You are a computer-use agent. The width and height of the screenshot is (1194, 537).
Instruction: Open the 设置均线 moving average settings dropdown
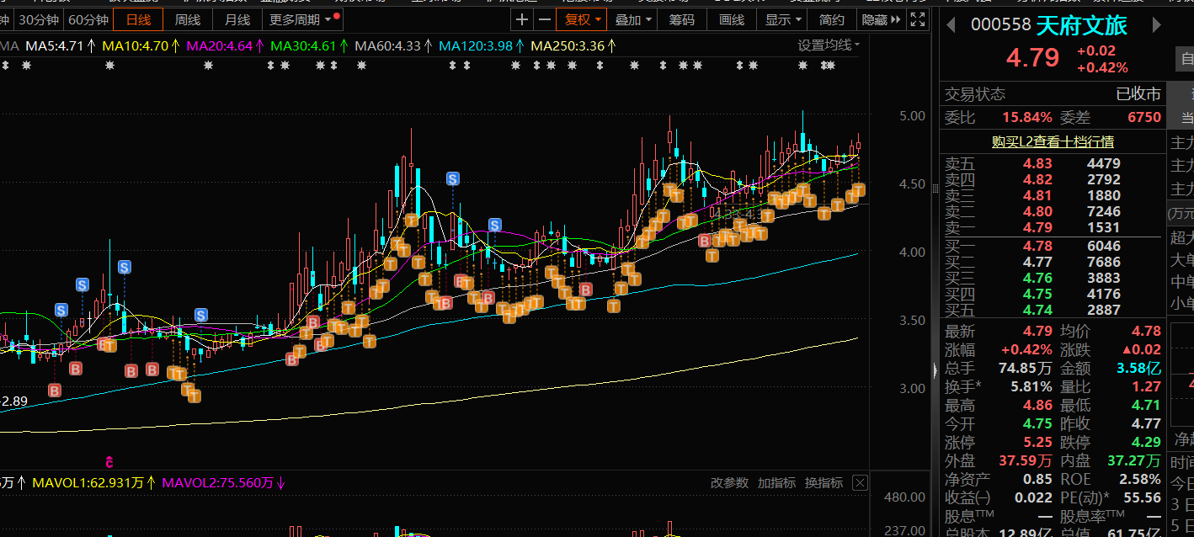829,45
